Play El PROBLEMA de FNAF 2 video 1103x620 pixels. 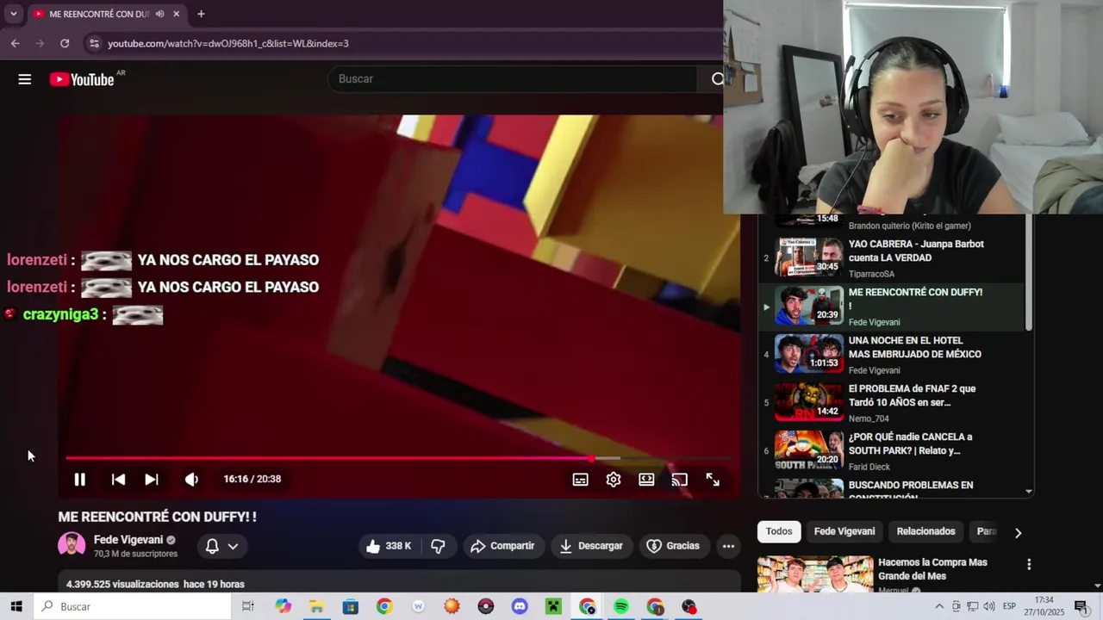click(x=891, y=403)
